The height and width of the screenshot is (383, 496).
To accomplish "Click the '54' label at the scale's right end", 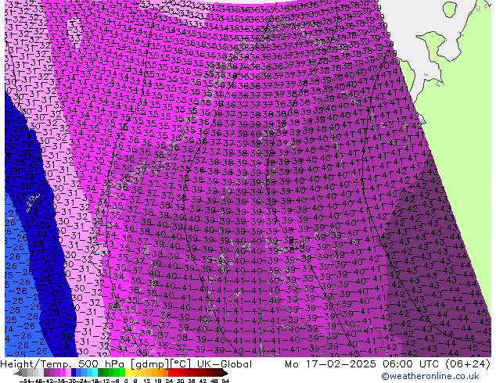I will (225, 381).
